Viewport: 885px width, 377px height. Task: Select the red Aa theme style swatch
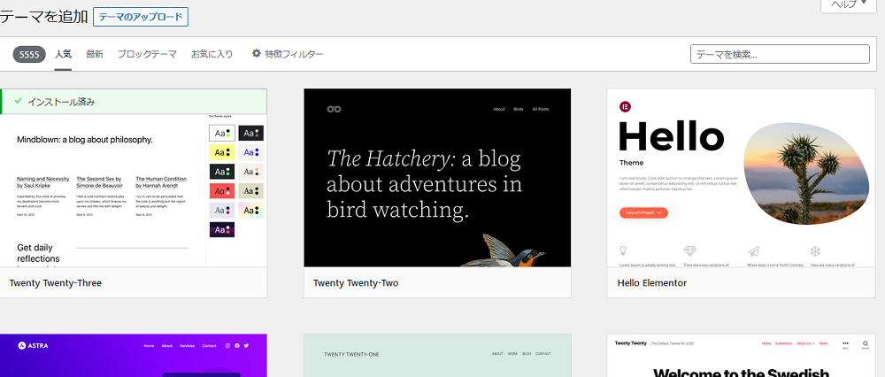point(221,190)
